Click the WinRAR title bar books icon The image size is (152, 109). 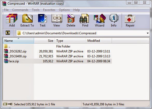(4, 4)
